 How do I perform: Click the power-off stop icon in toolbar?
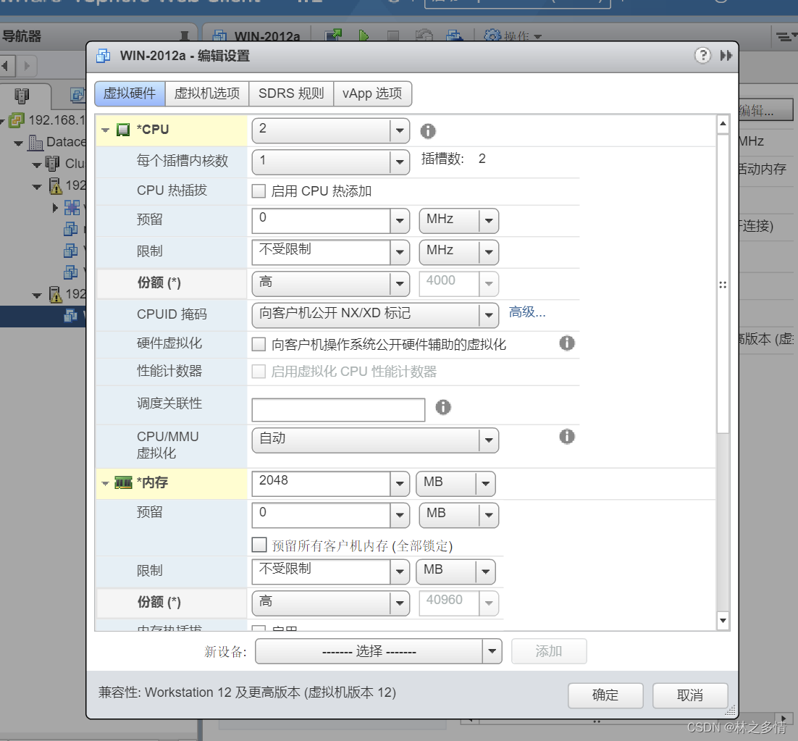tap(393, 35)
